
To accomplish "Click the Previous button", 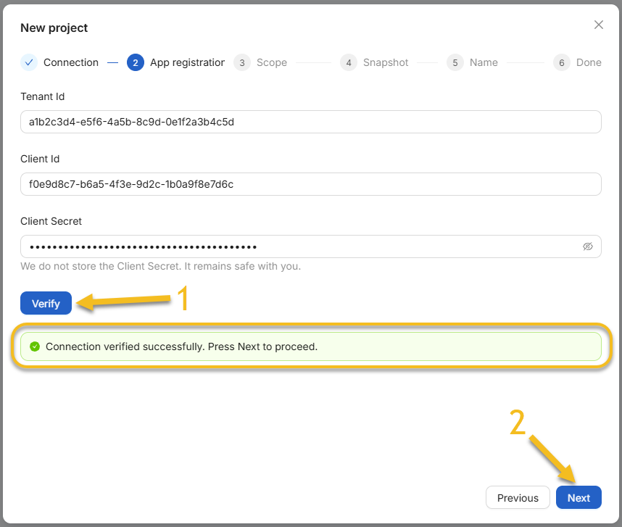I will (x=518, y=498).
